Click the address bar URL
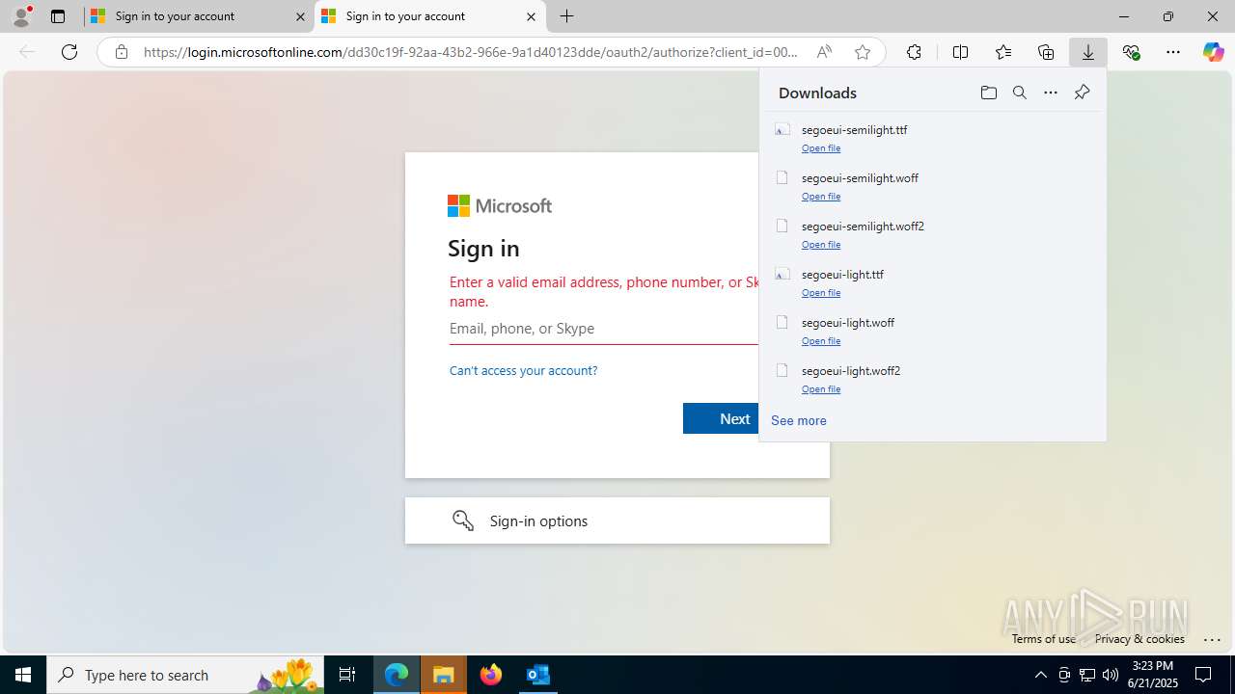1235x694 pixels. [x=470, y=52]
